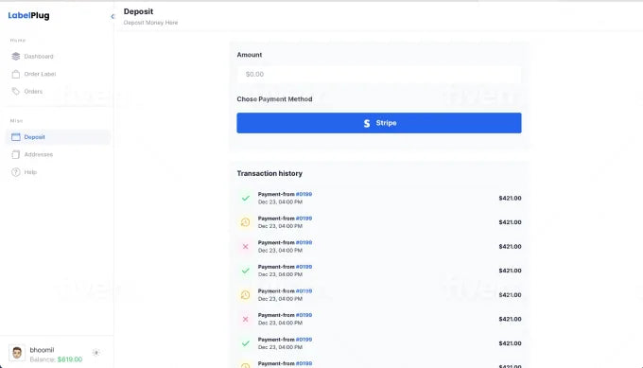
Task: Click the Orders tag icon
Action: click(15, 91)
